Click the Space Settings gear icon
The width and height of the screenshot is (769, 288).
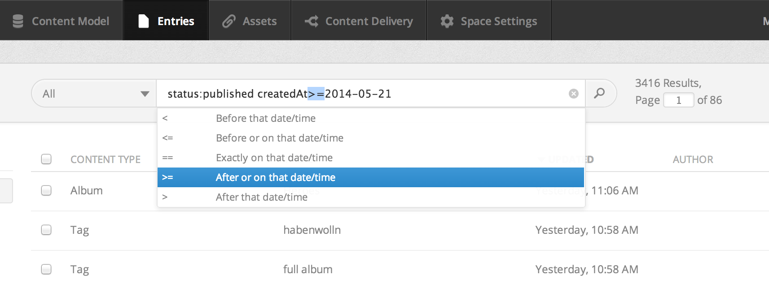pyautogui.click(x=447, y=21)
